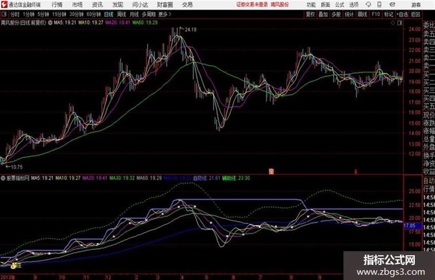Open the mobile phone icon in the top bar
The height and width of the screenshot is (280, 435).
click(379, 5)
